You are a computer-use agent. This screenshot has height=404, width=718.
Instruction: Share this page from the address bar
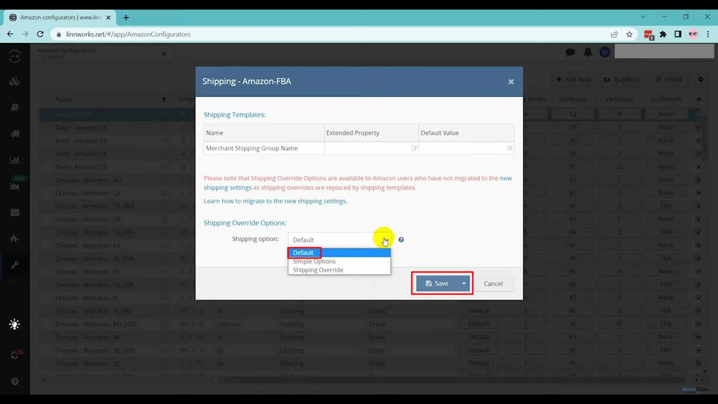tap(614, 34)
